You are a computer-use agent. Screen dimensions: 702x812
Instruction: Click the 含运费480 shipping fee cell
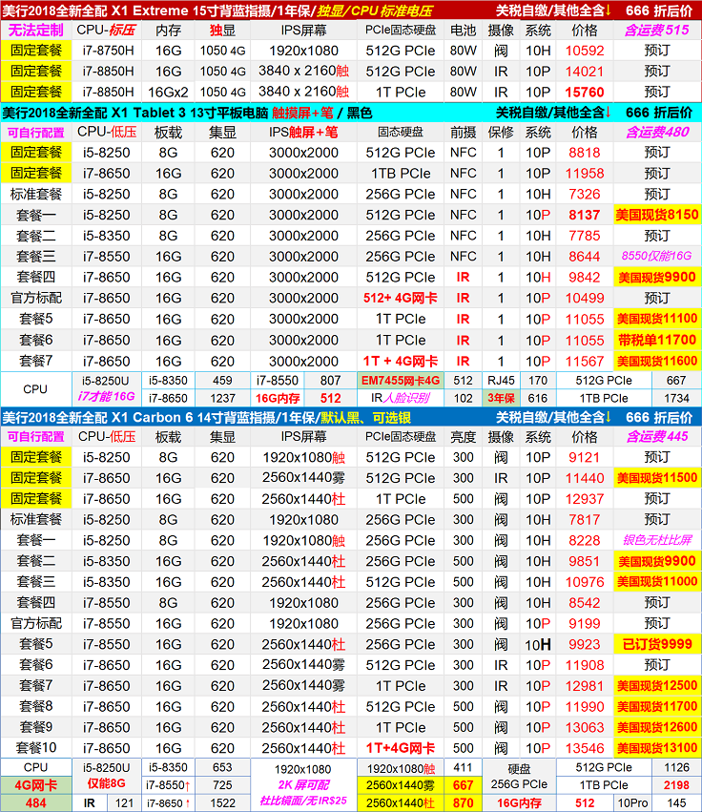656,132
